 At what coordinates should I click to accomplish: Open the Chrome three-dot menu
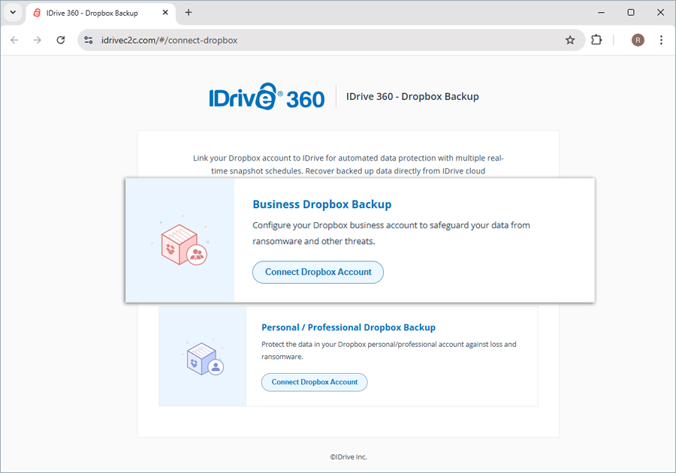[x=661, y=40]
